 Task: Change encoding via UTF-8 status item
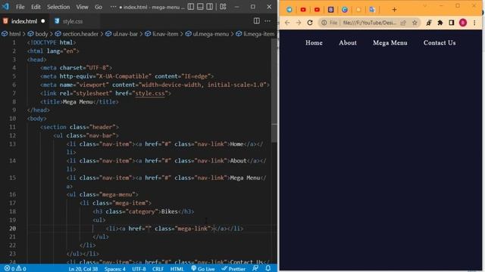tap(139, 269)
